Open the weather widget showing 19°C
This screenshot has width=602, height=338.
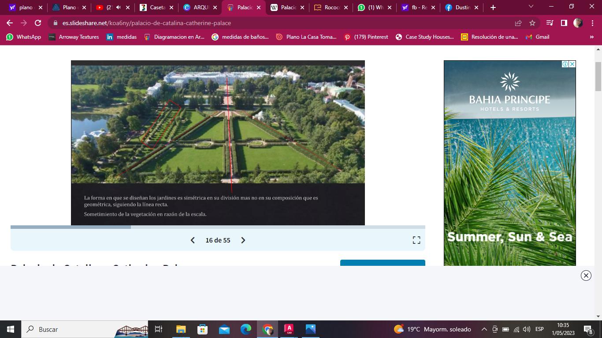pyautogui.click(x=432, y=329)
